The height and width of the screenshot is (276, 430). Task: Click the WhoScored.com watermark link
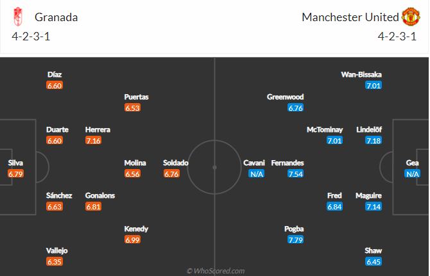coord(215,271)
